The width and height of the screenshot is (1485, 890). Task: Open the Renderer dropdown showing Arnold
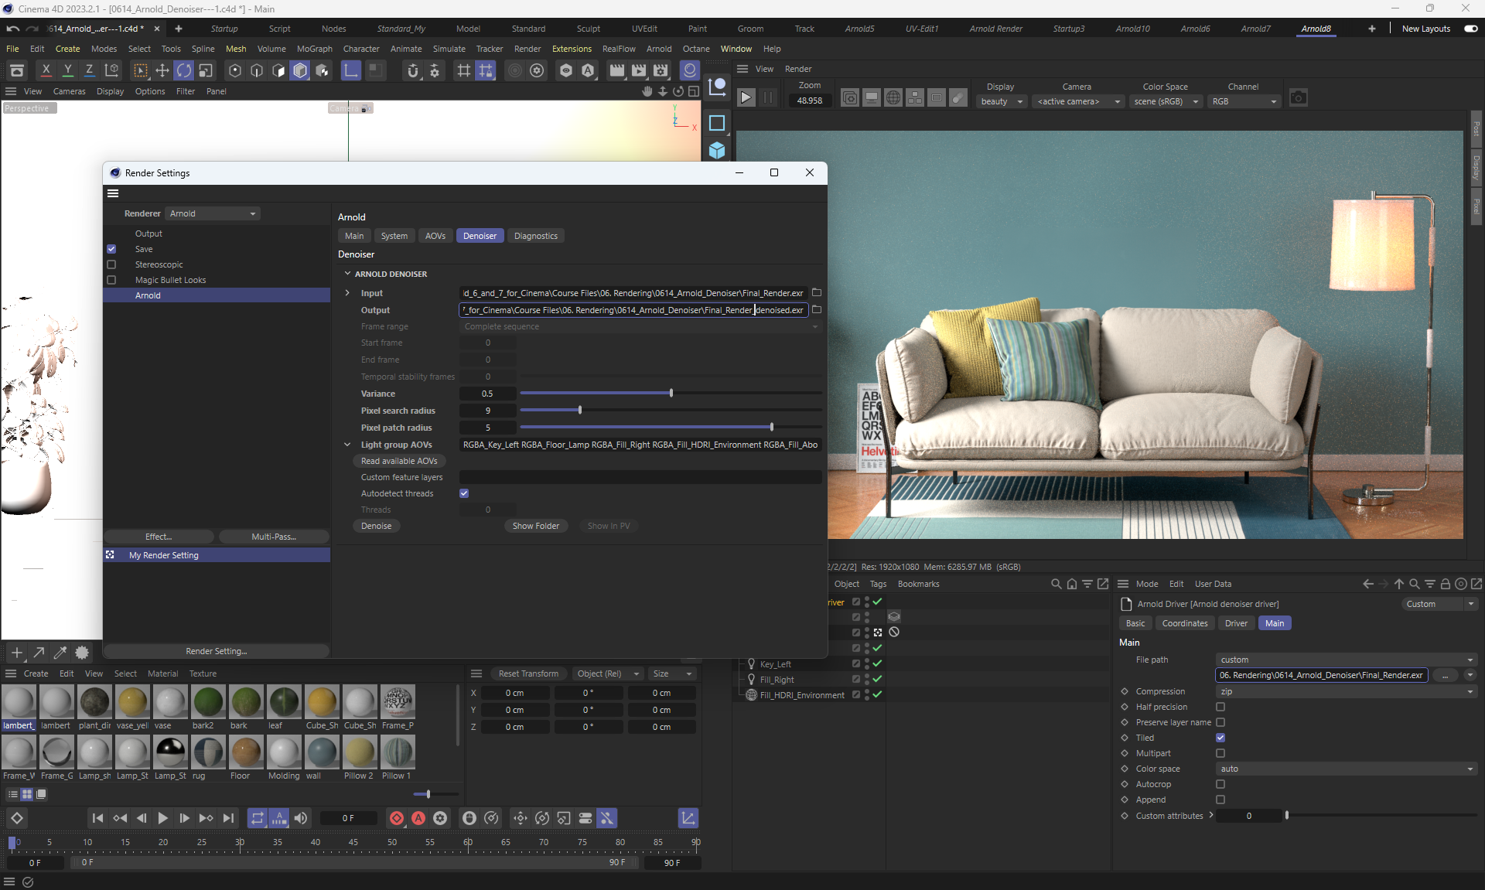[213, 213]
